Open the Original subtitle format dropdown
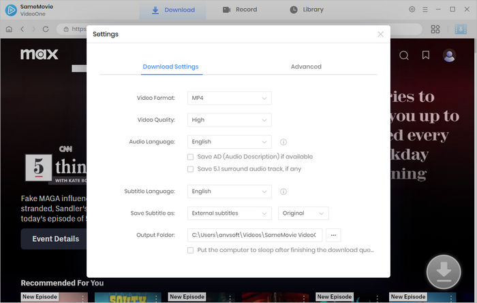This screenshot has width=477, height=303. [303, 213]
